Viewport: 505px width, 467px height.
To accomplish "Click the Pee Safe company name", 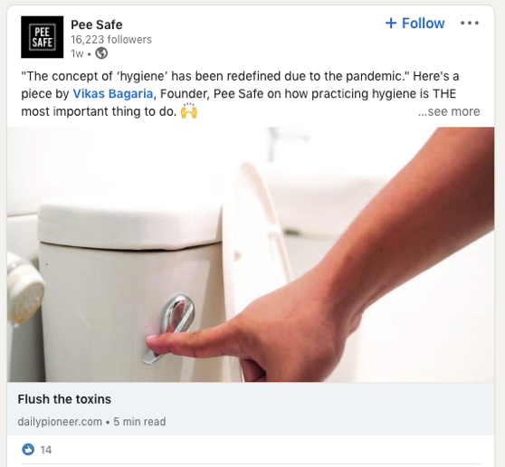I will click(97, 24).
